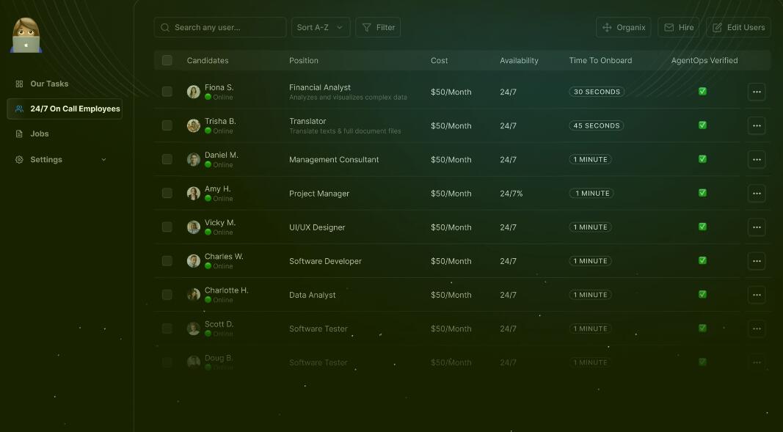Select the checkbox for Trisha B.
The height and width of the screenshot is (432, 783).
[x=167, y=125]
